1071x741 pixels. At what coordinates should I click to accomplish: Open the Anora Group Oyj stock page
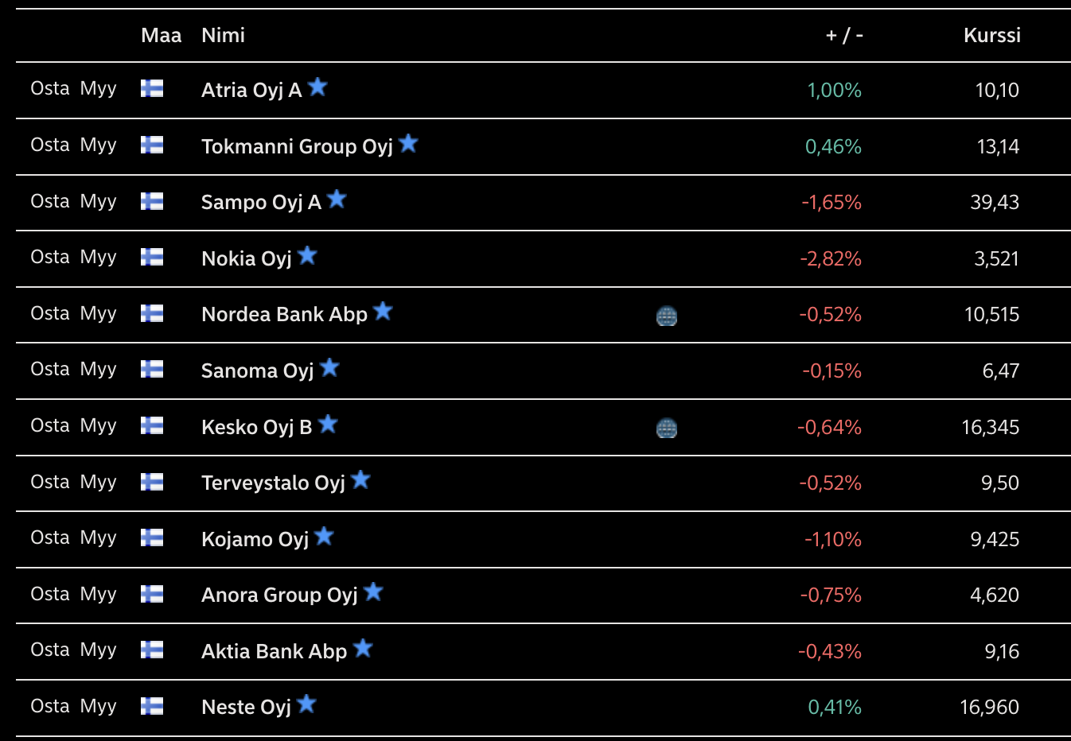(279, 595)
